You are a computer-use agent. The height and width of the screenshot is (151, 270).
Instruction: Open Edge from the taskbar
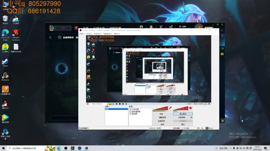click(59, 148)
